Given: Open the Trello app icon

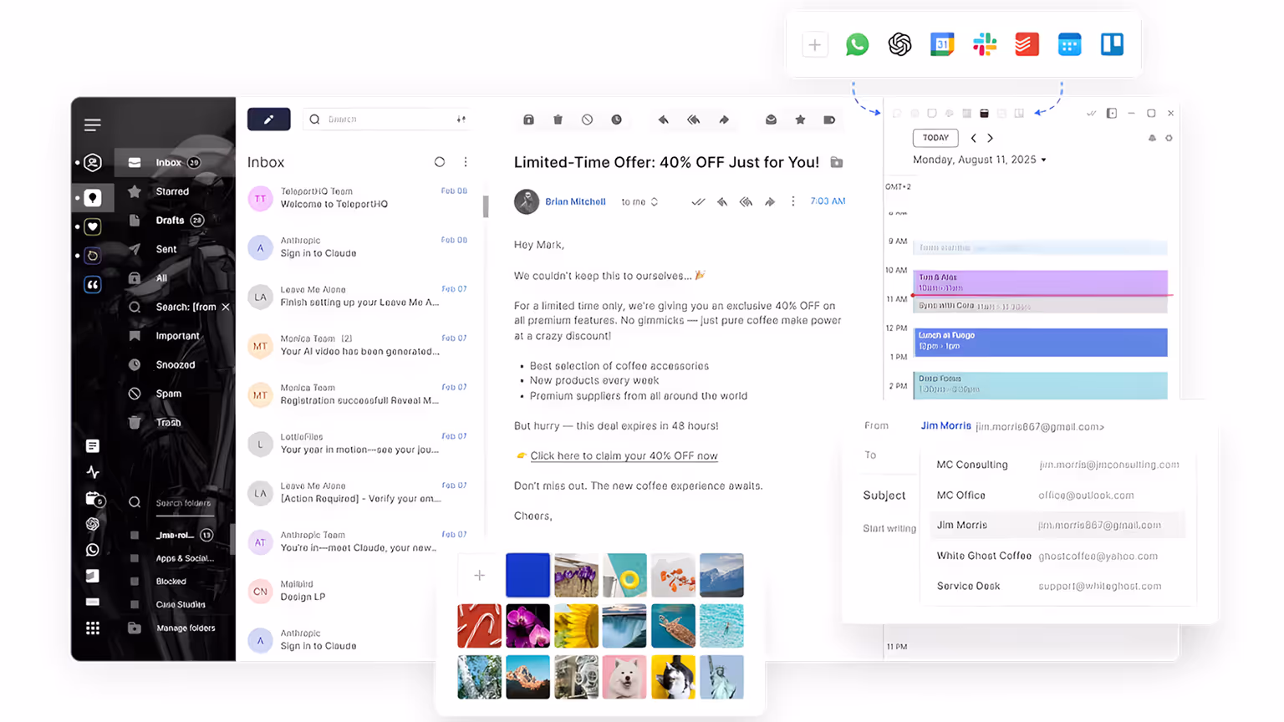Looking at the screenshot, I should pyautogui.click(x=1112, y=44).
